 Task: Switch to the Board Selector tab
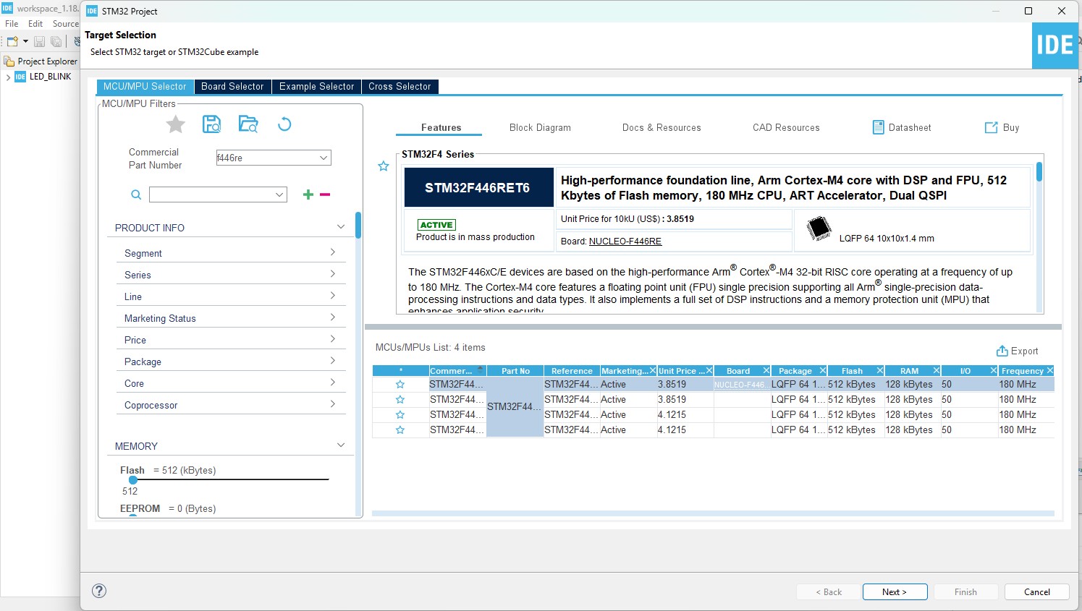point(232,87)
